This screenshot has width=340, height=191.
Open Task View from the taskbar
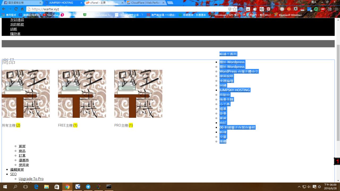pyautogui.click(x=25, y=187)
